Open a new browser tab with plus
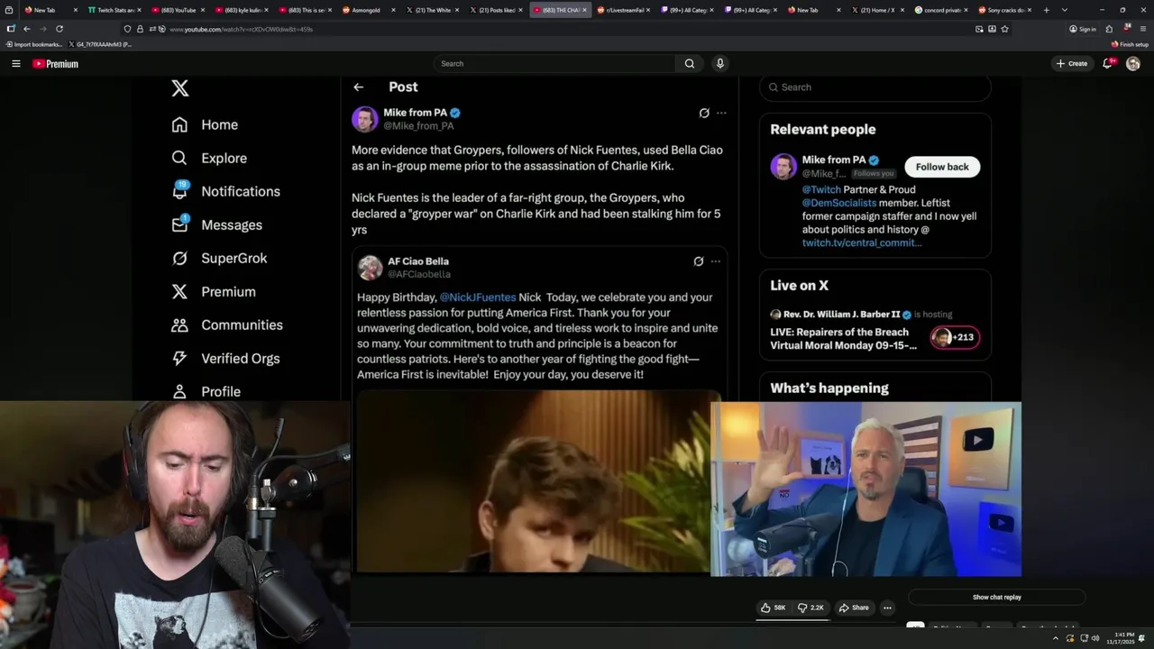The image size is (1154, 649). point(1046,10)
